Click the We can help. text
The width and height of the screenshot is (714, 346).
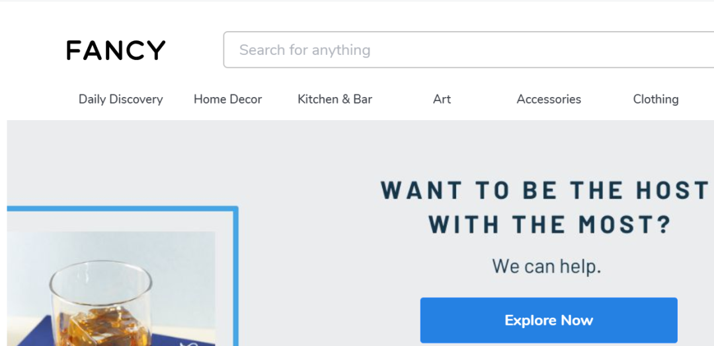coord(547,266)
